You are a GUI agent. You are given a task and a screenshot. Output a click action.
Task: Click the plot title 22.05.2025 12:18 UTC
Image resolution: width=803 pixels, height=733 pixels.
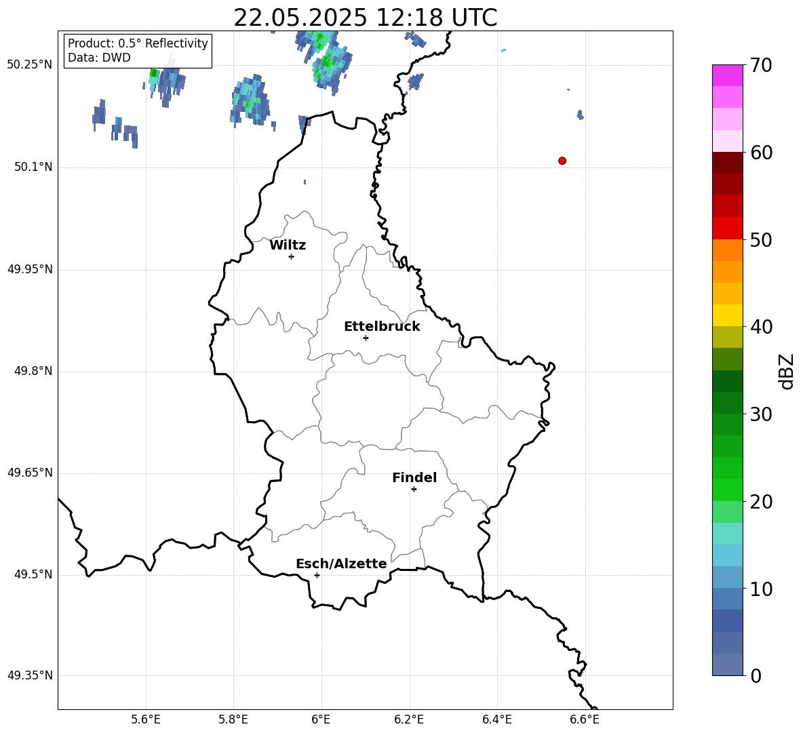pyautogui.click(x=365, y=18)
